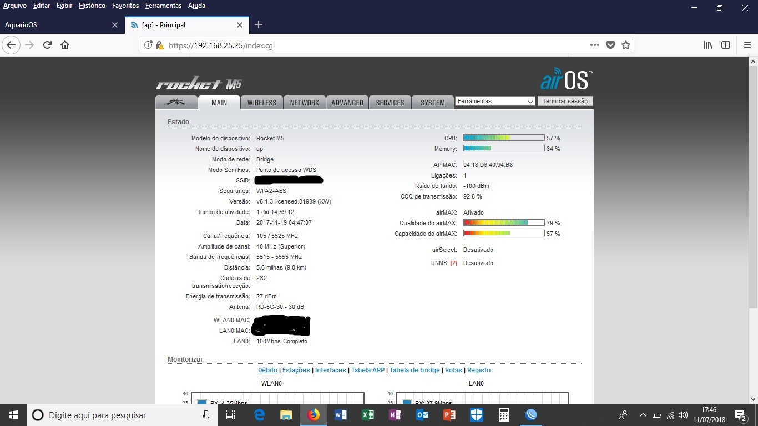Open the Arquivo menu

(x=15, y=6)
